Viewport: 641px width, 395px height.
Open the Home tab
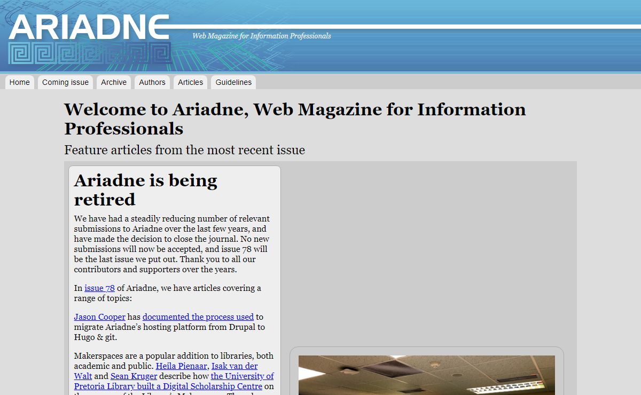20,82
